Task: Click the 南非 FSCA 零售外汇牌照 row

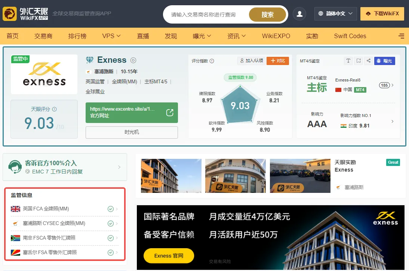Action: point(64,238)
